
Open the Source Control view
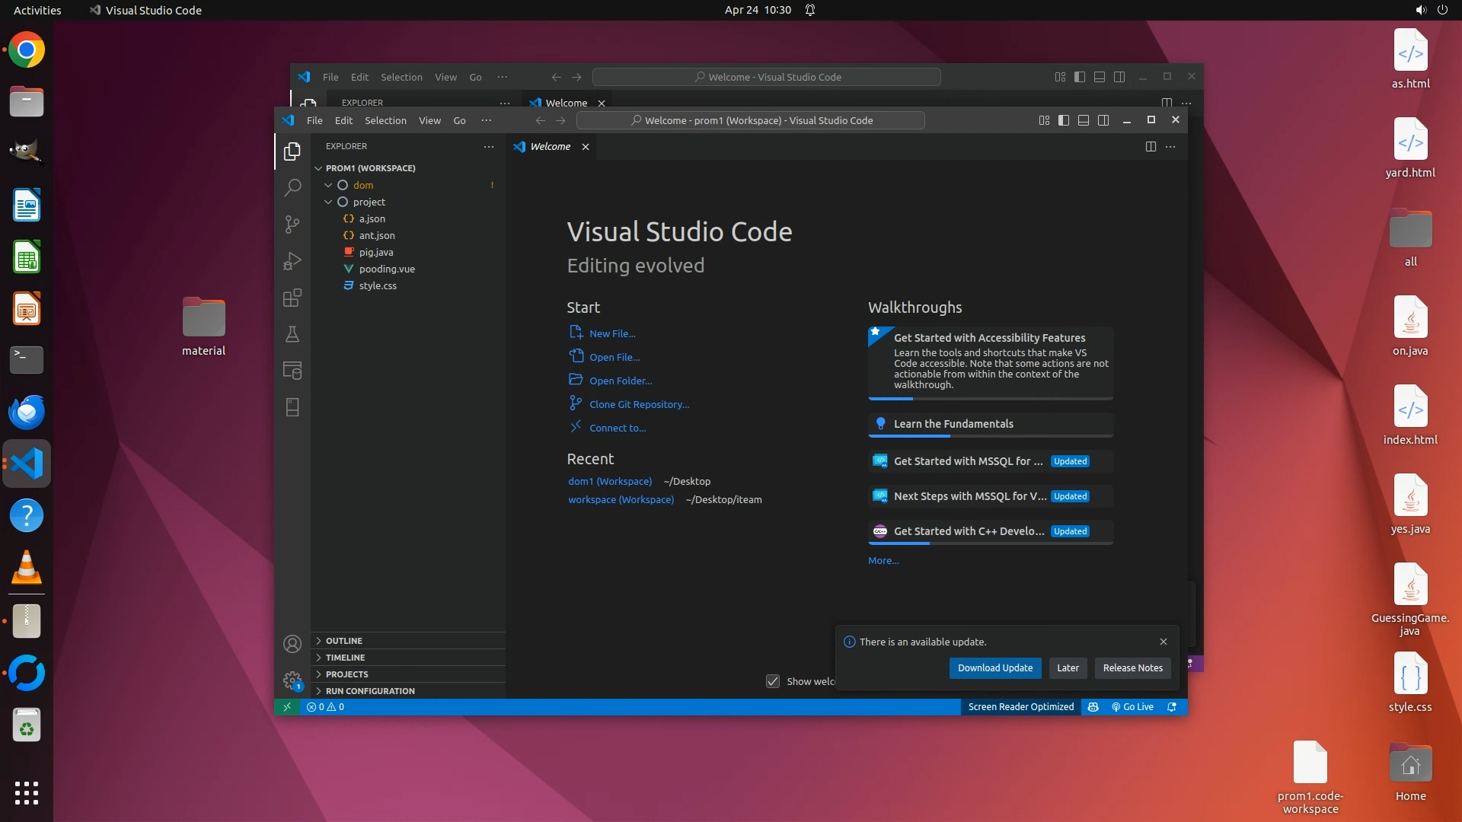(292, 224)
